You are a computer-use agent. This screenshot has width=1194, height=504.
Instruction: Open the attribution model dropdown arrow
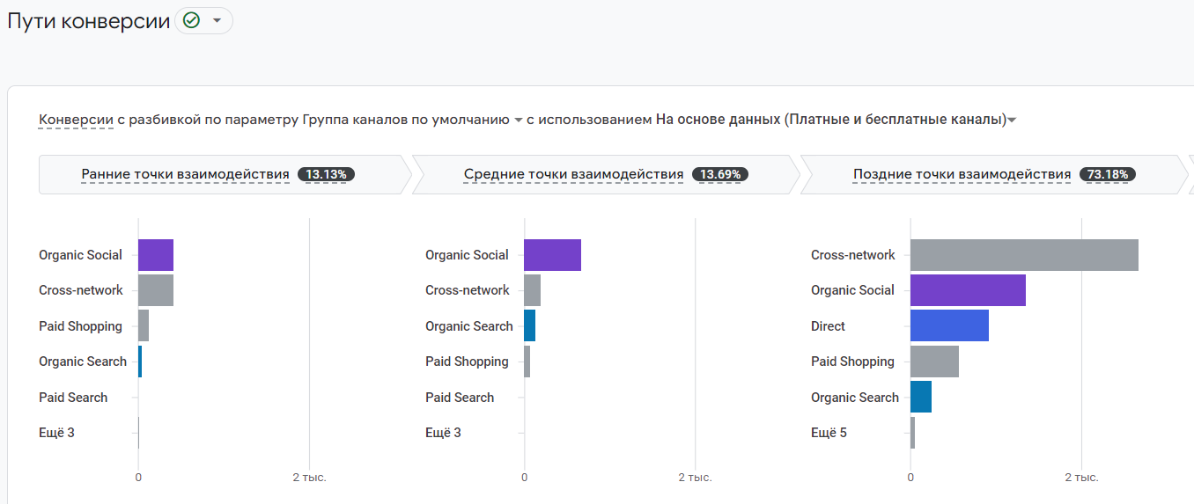click(x=1012, y=121)
